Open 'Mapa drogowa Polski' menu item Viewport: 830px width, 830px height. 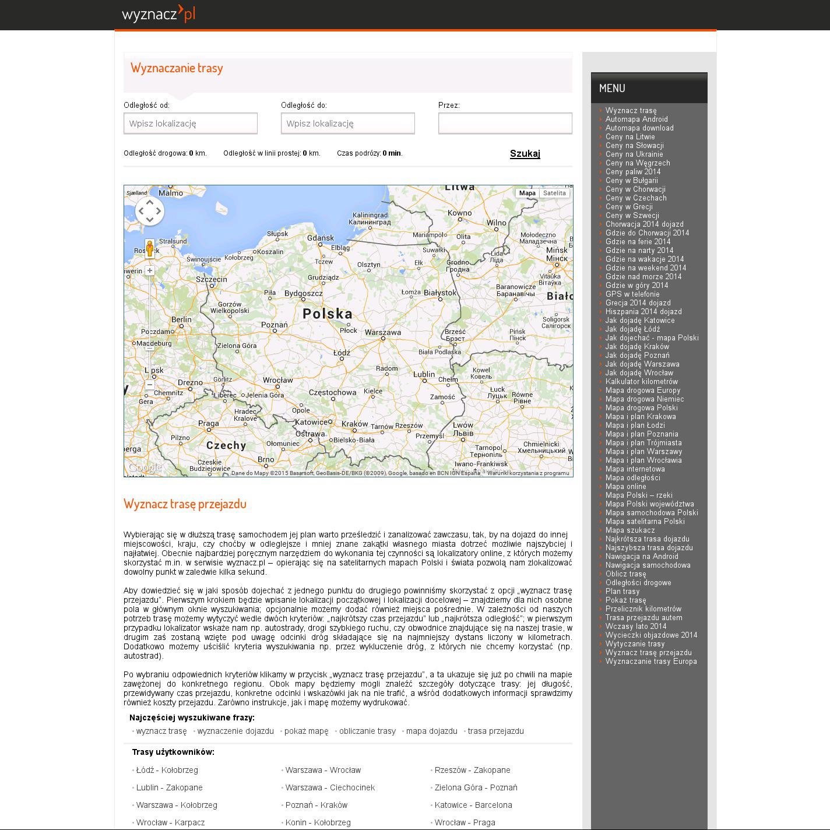point(641,408)
